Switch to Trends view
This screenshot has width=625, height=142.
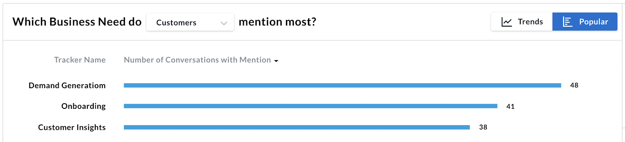tap(522, 21)
